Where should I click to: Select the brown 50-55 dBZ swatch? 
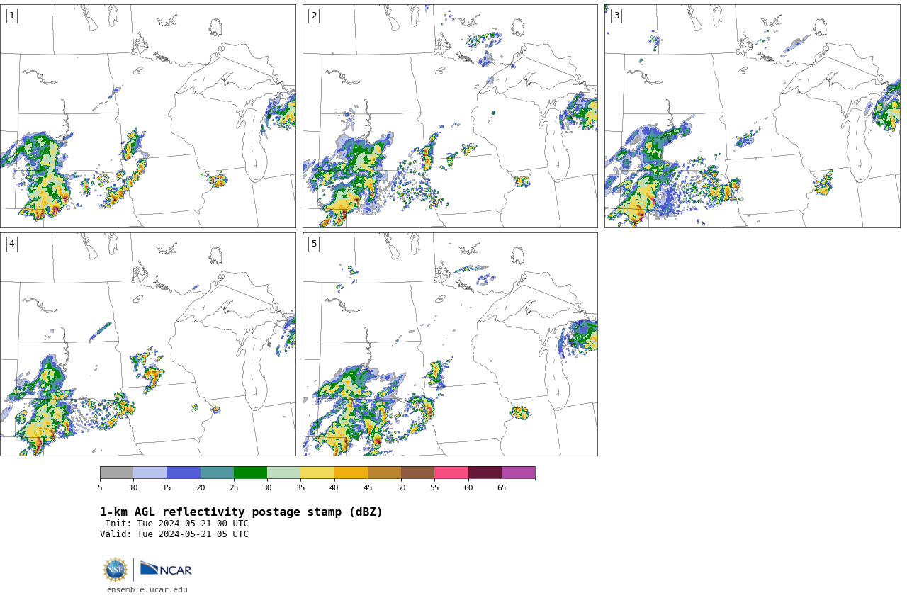(x=417, y=473)
